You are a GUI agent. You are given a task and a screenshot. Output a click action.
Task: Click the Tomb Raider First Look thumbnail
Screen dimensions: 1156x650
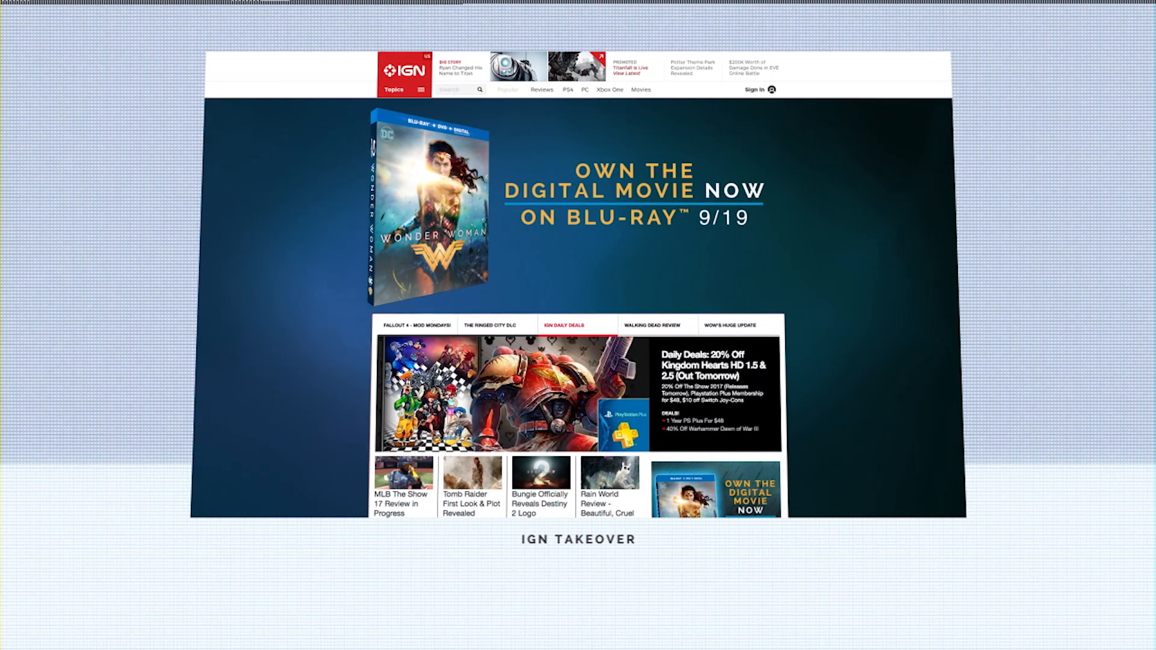[472, 472]
